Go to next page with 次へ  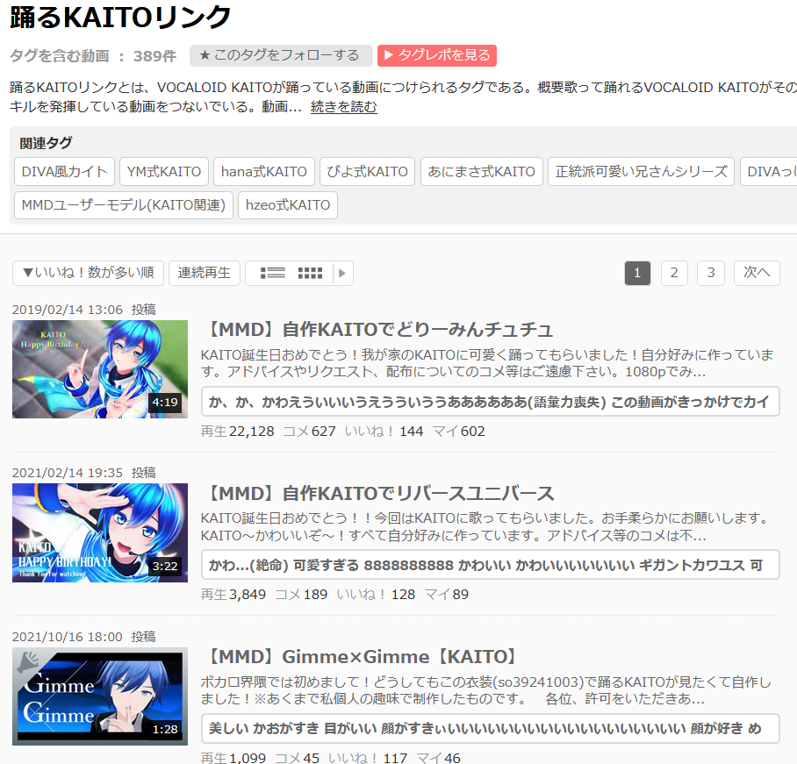(757, 274)
